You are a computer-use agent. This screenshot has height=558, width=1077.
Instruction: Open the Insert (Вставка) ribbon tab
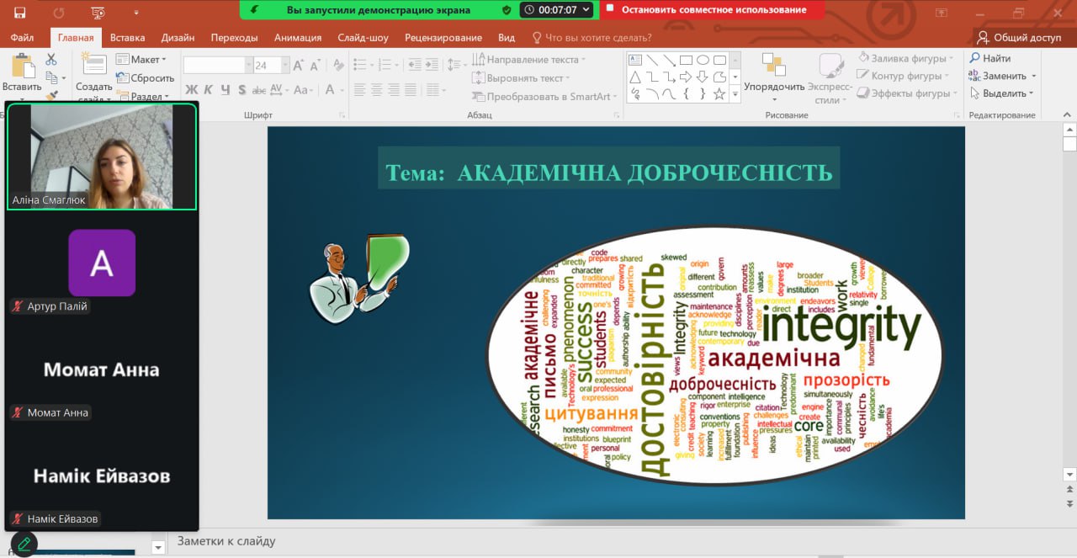tap(127, 38)
